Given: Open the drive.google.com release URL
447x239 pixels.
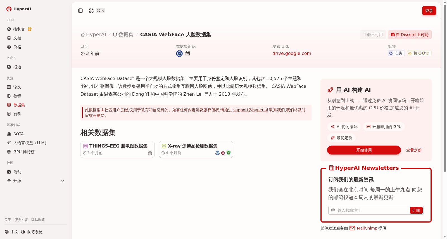Looking at the screenshot, I should tap(292, 53).
